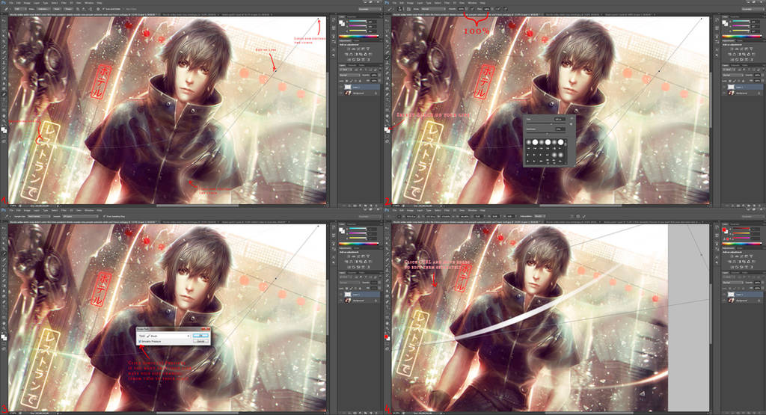This screenshot has height=415, width=766.
Task: Click the brush Opacity field in second screenshot
Action: point(461,9)
